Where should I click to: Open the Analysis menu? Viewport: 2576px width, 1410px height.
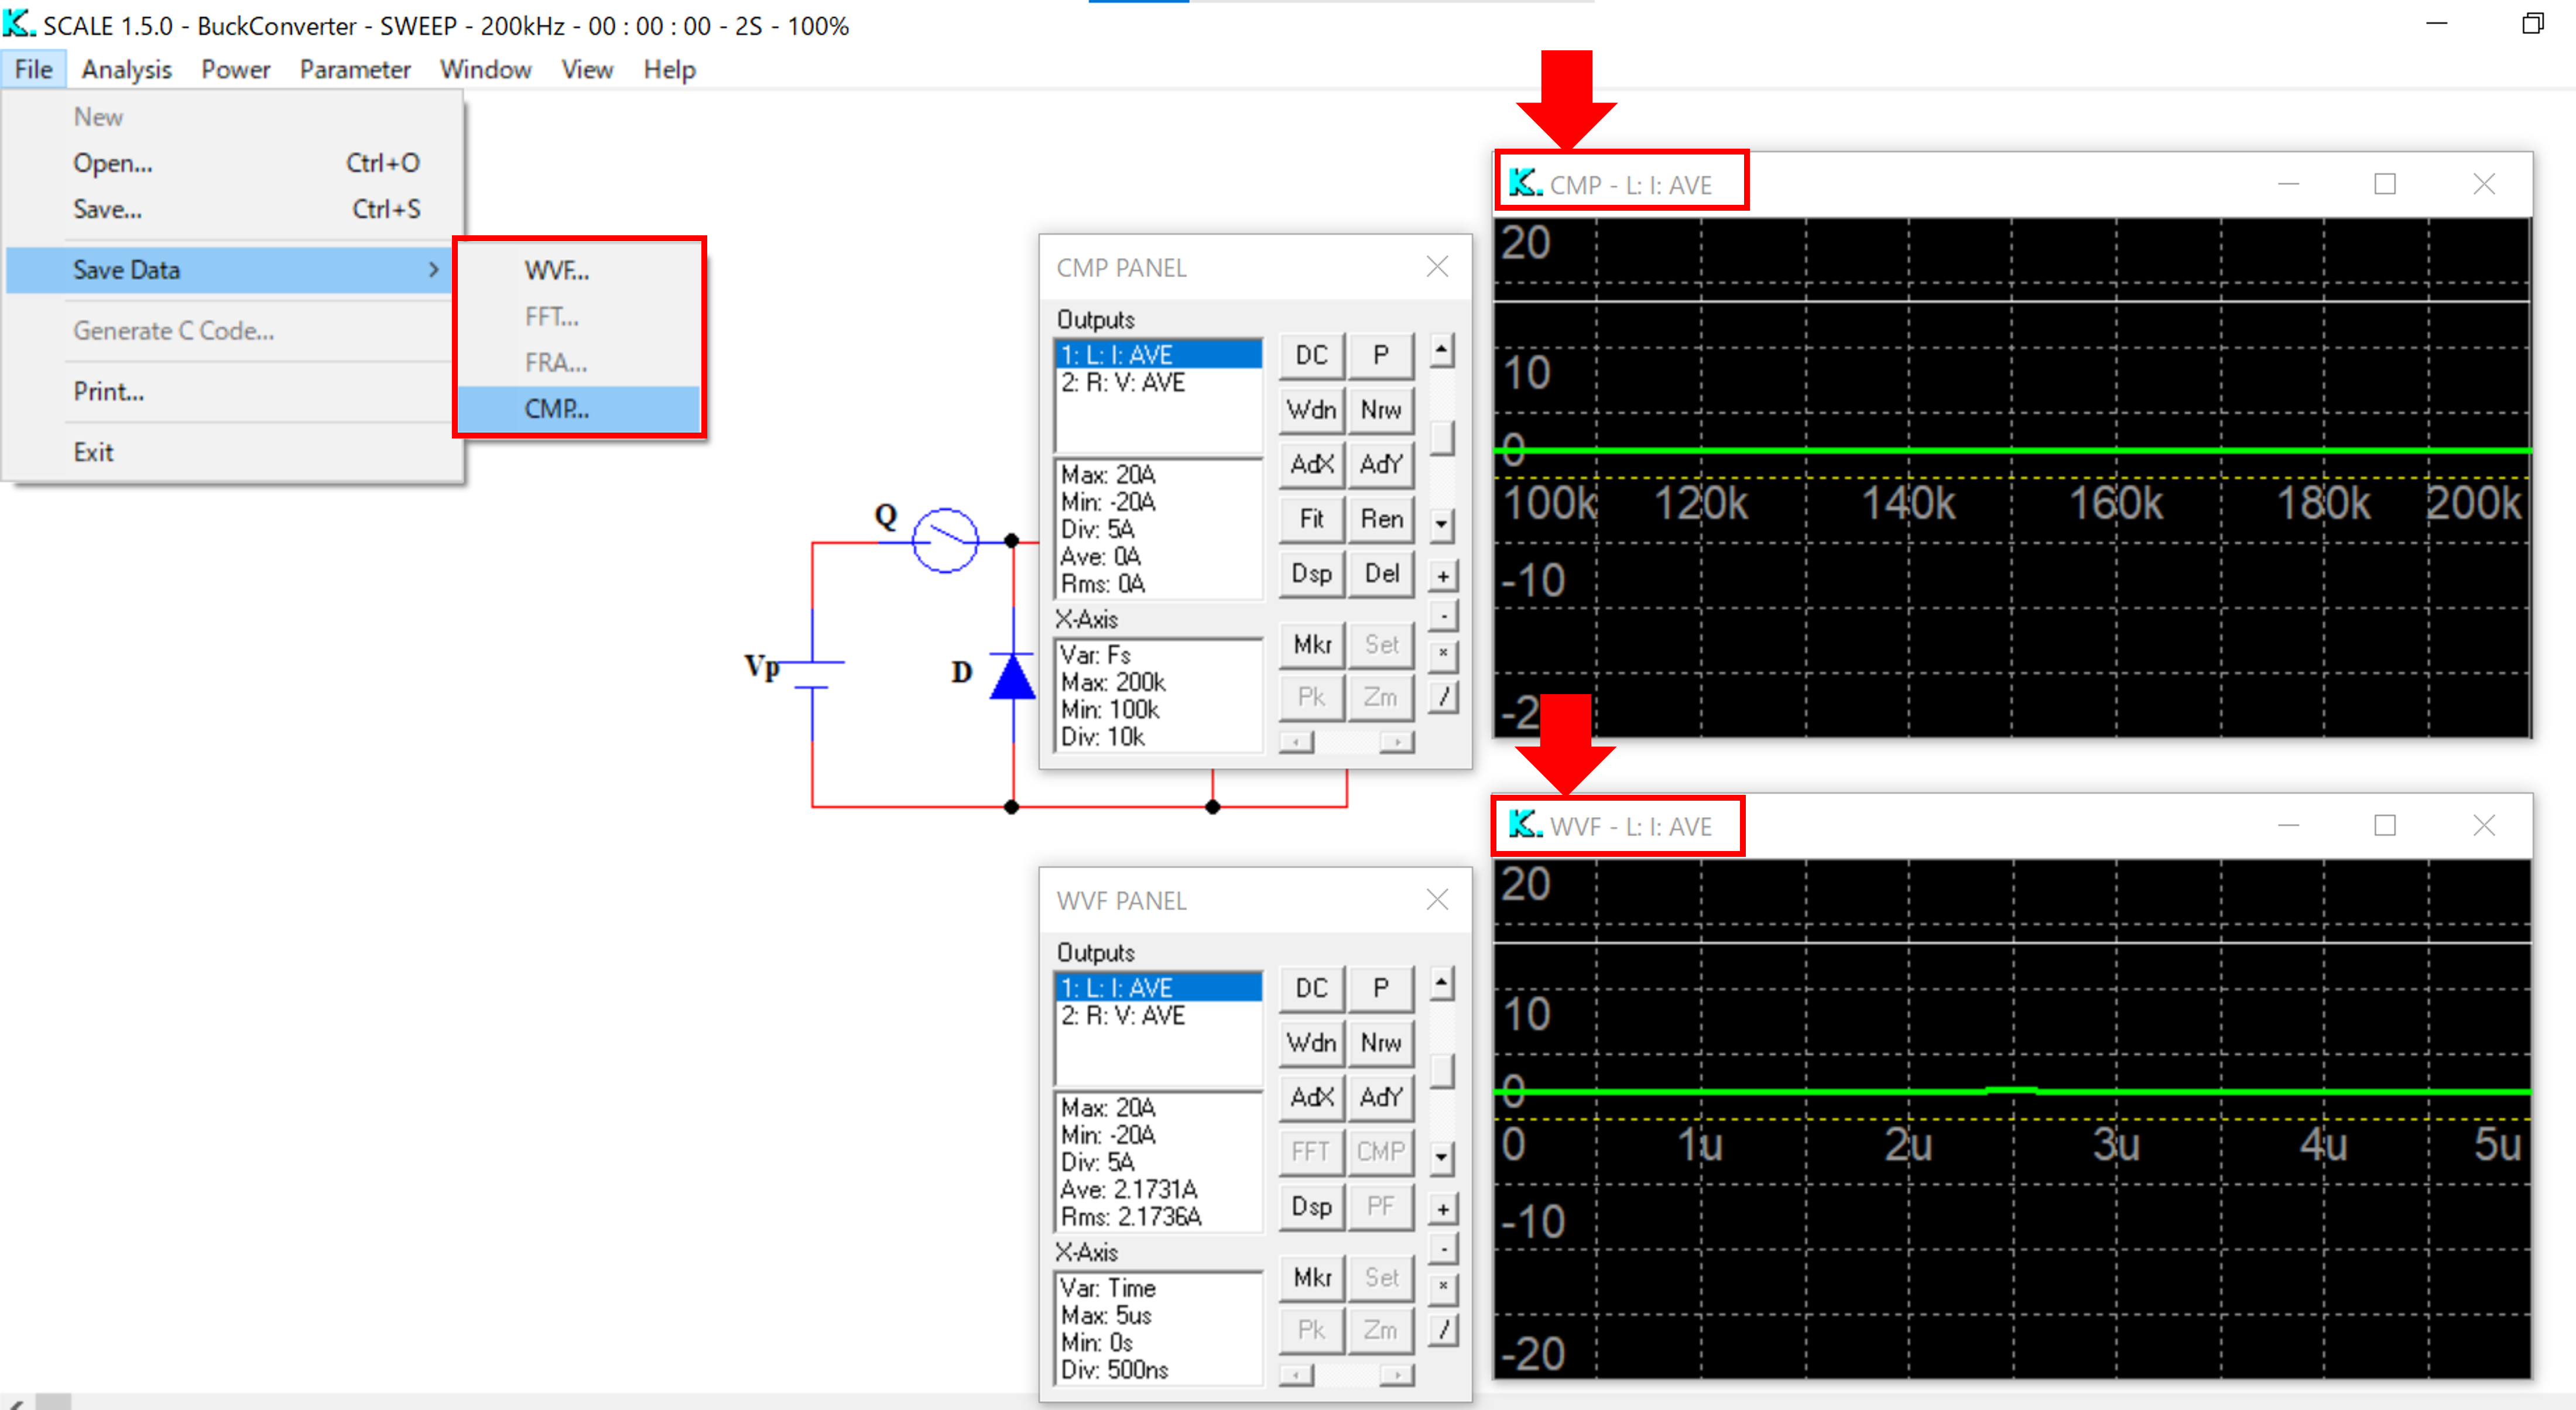[126, 69]
